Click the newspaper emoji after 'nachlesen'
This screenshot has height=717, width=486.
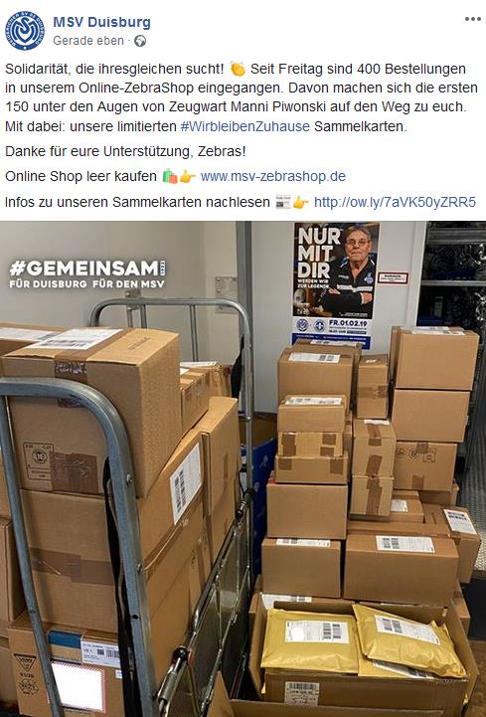[x=283, y=202]
